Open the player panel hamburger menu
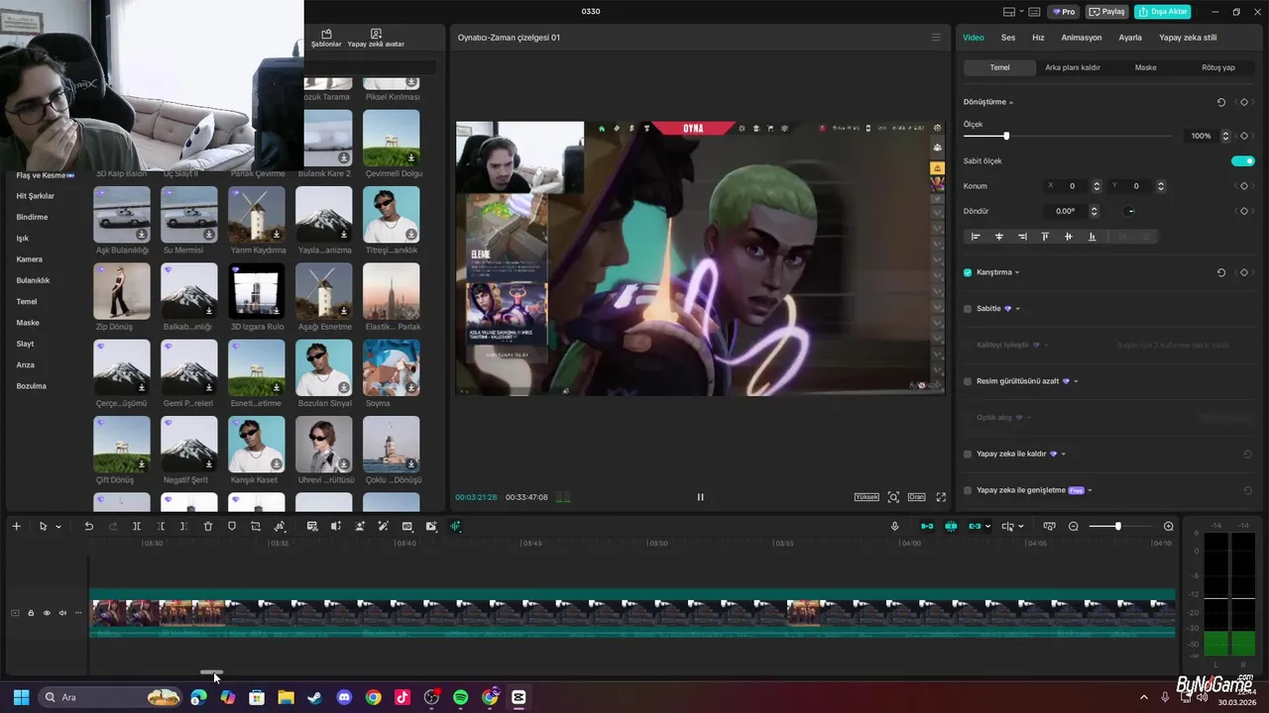1269x713 pixels. 935,38
